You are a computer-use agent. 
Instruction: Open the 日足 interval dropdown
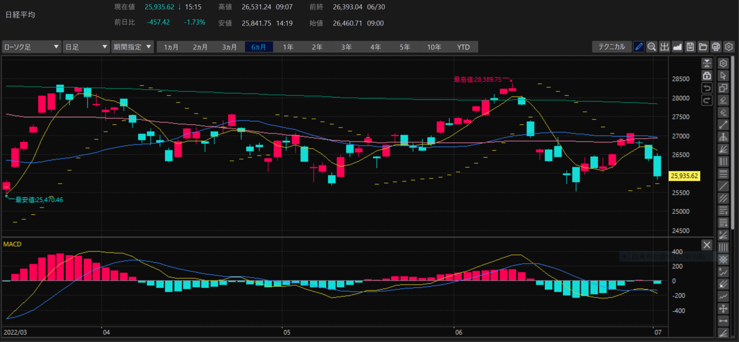[86, 47]
